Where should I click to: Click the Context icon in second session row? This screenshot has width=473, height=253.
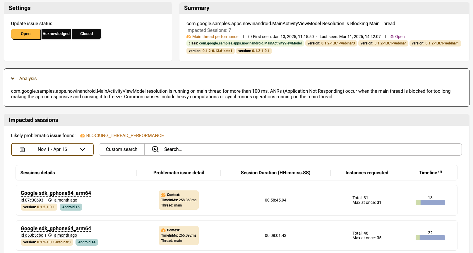click(x=163, y=230)
